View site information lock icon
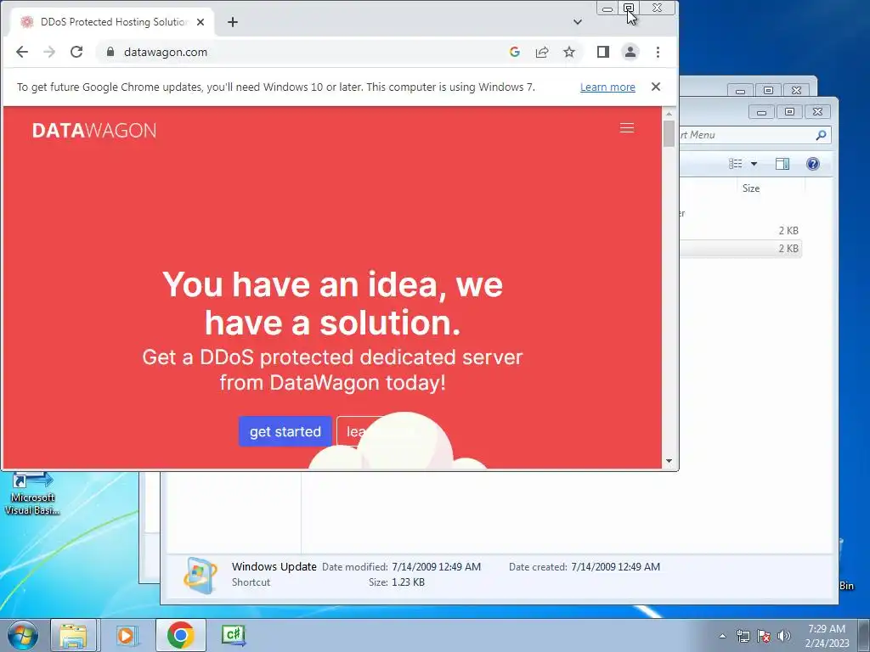 pyautogui.click(x=110, y=52)
